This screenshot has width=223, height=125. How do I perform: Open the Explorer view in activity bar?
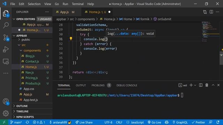6,13
